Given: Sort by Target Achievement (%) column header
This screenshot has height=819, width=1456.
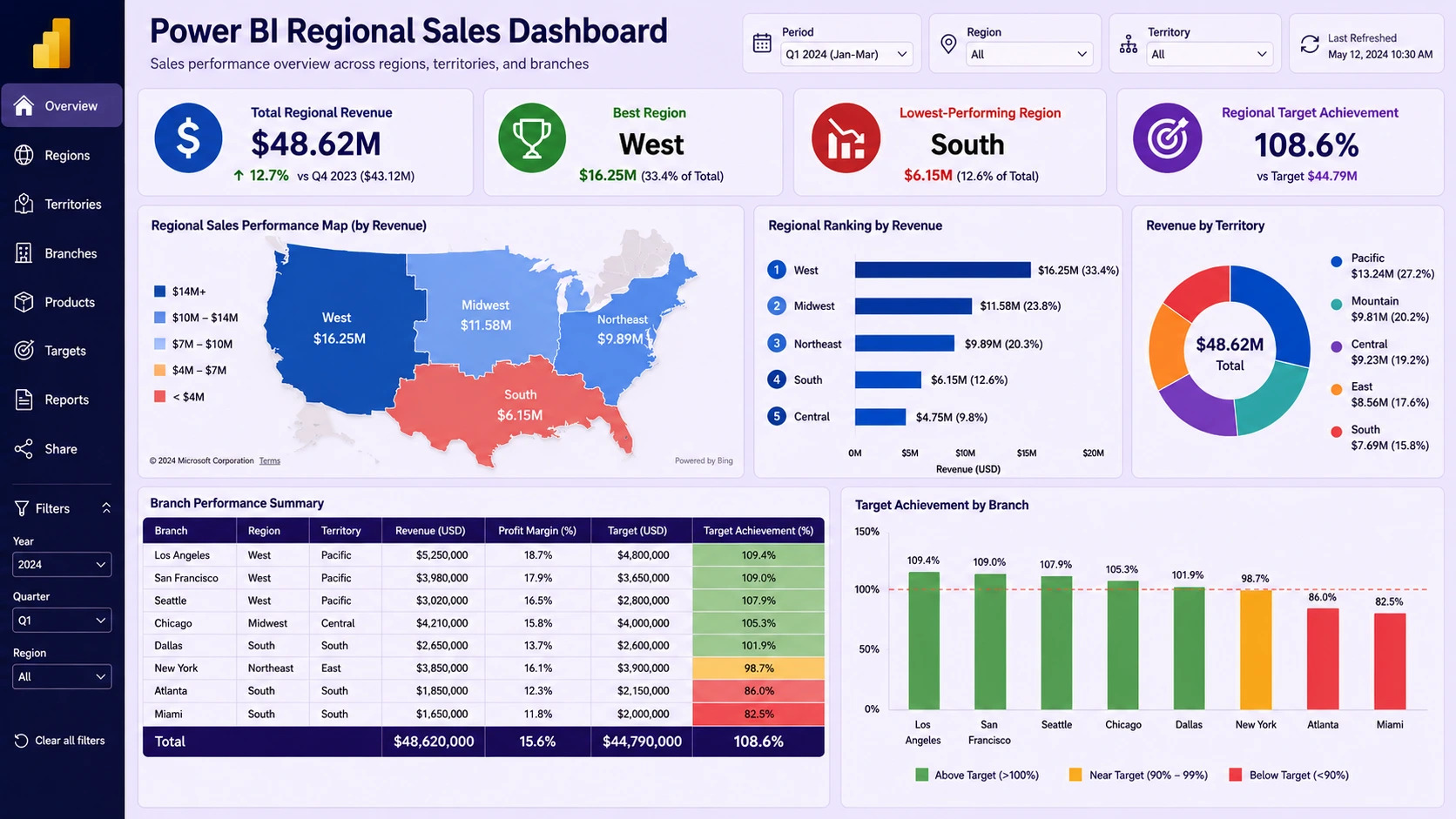Looking at the screenshot, I should (758, 530).
